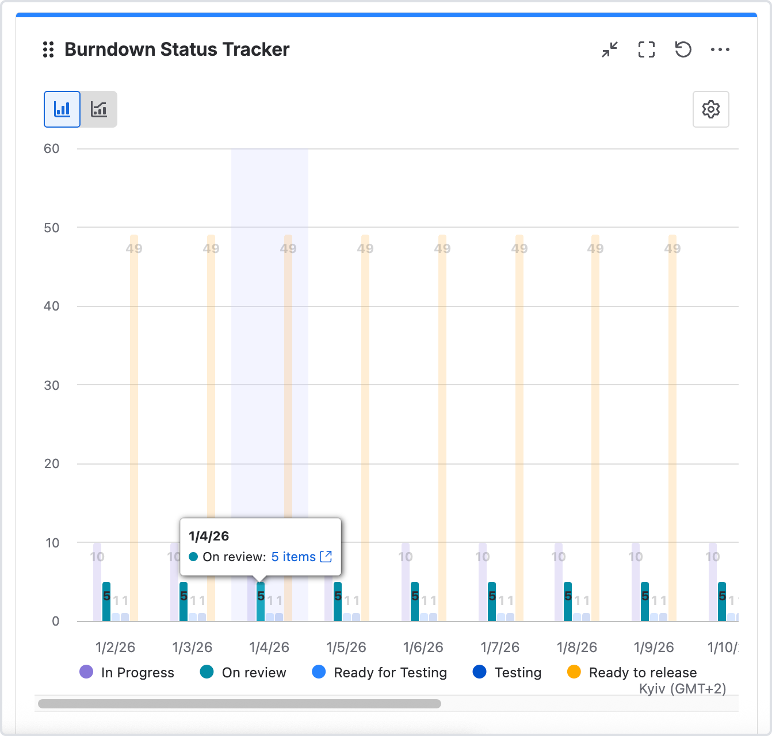Refresh the Burndown Status Tracker data
This screenshot has width=772, height=736.
(x=683, y=50)
